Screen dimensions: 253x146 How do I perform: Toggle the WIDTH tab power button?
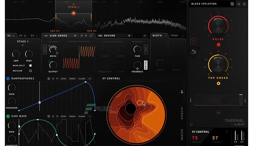tap(165, 36)
